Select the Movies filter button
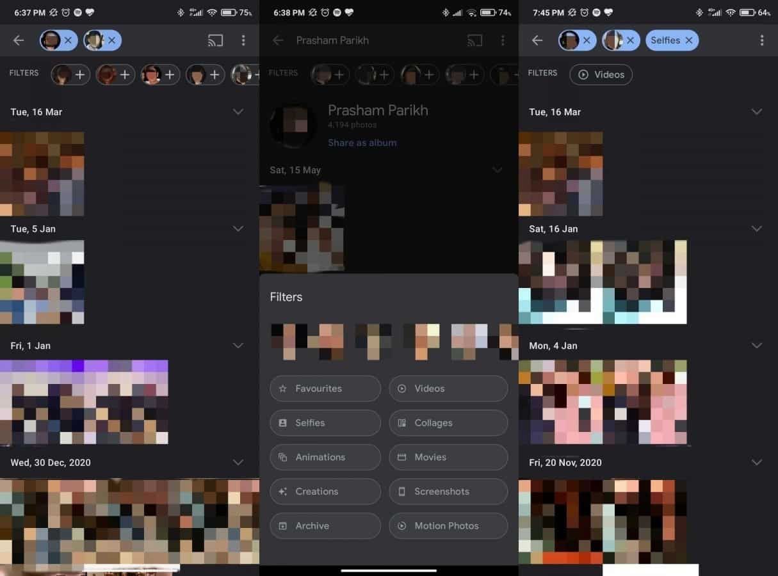Viewport: 778px width, 576px height. click(x=448, y=457)
